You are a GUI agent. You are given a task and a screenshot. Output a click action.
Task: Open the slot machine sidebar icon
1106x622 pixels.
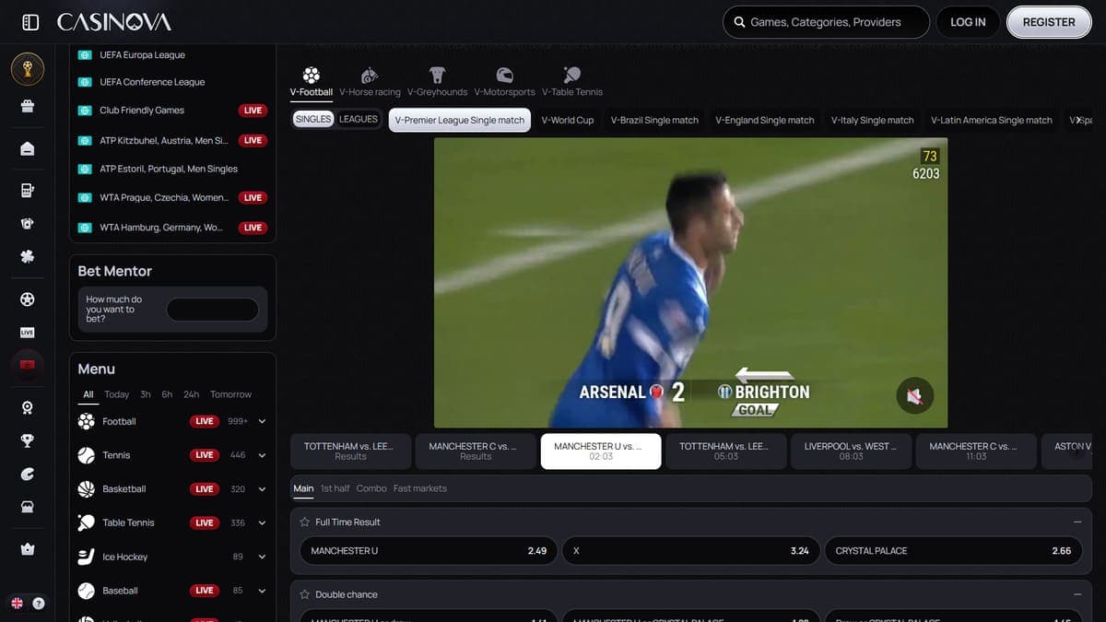(28, 191)
